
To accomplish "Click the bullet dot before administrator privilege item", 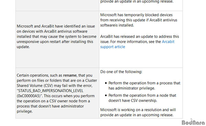I will [x=106, y=83].
